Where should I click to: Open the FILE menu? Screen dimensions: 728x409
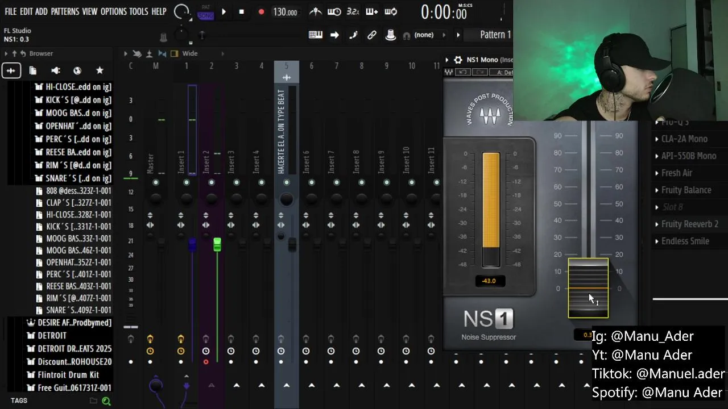click(x=11, y=11)
